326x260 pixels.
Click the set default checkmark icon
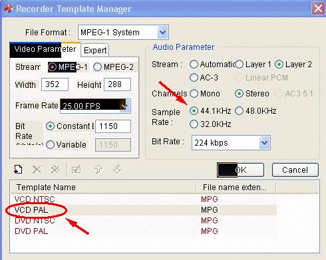point(77,170)
